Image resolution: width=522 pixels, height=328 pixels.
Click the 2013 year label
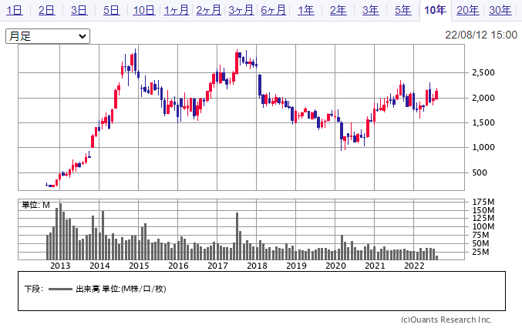(x=60, y=266)
